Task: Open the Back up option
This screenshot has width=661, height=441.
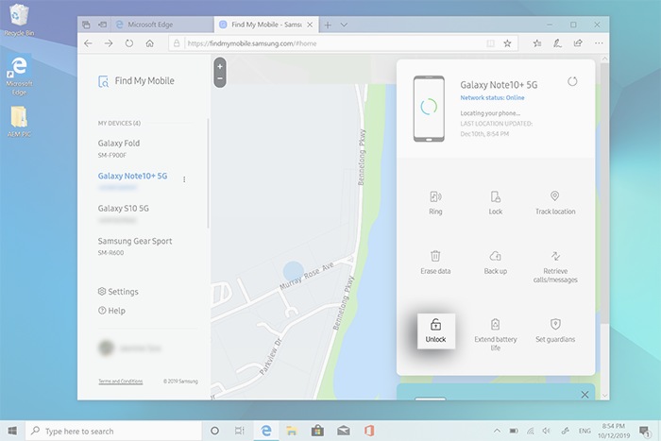Action: [x=496, y=263]
